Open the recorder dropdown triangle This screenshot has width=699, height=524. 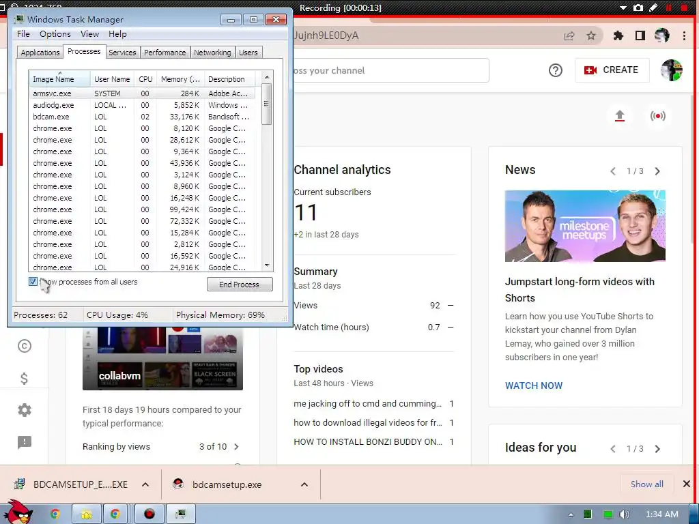click(623, 8)
